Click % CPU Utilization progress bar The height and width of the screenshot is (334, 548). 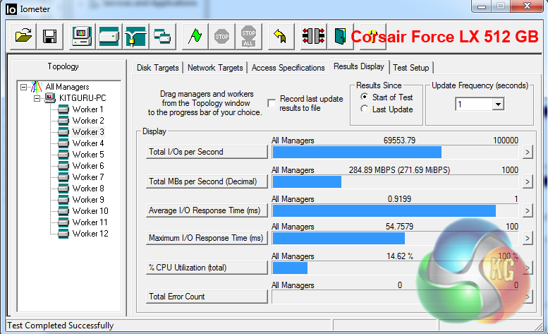(395, 268)
